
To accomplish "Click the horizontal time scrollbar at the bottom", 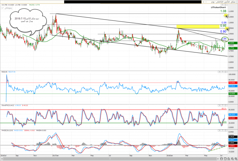I will pos(106,158).
